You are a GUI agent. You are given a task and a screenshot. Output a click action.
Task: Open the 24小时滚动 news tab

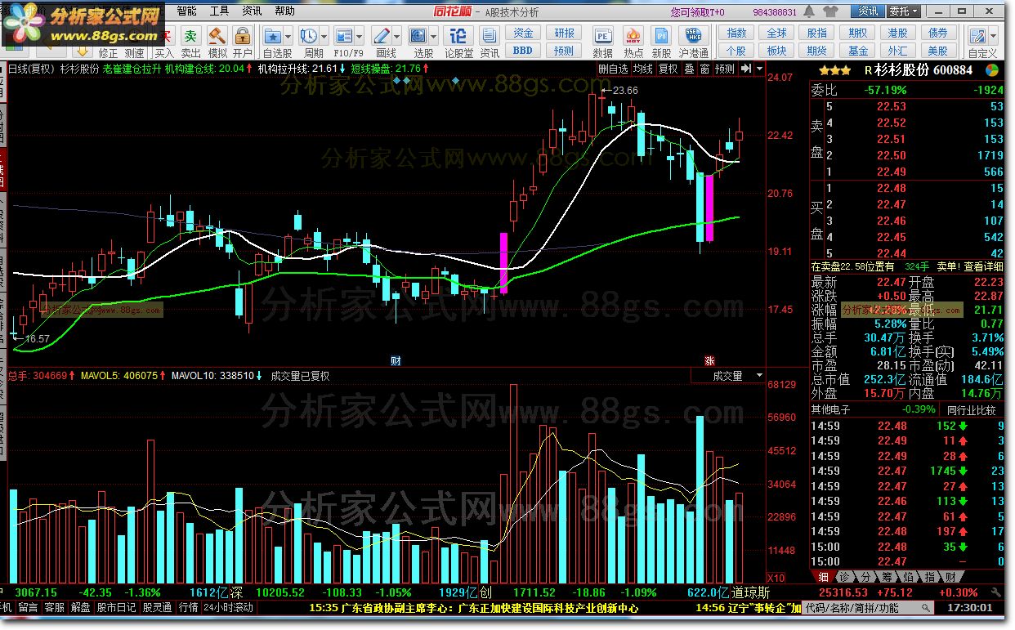[228, 608]
